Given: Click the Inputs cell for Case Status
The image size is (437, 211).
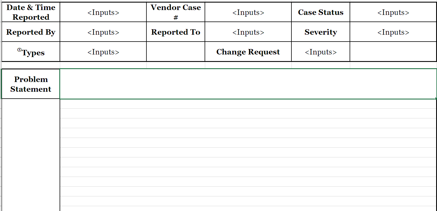Looking at the screenshot, I should pyautogui.click(x=393, y=12).
